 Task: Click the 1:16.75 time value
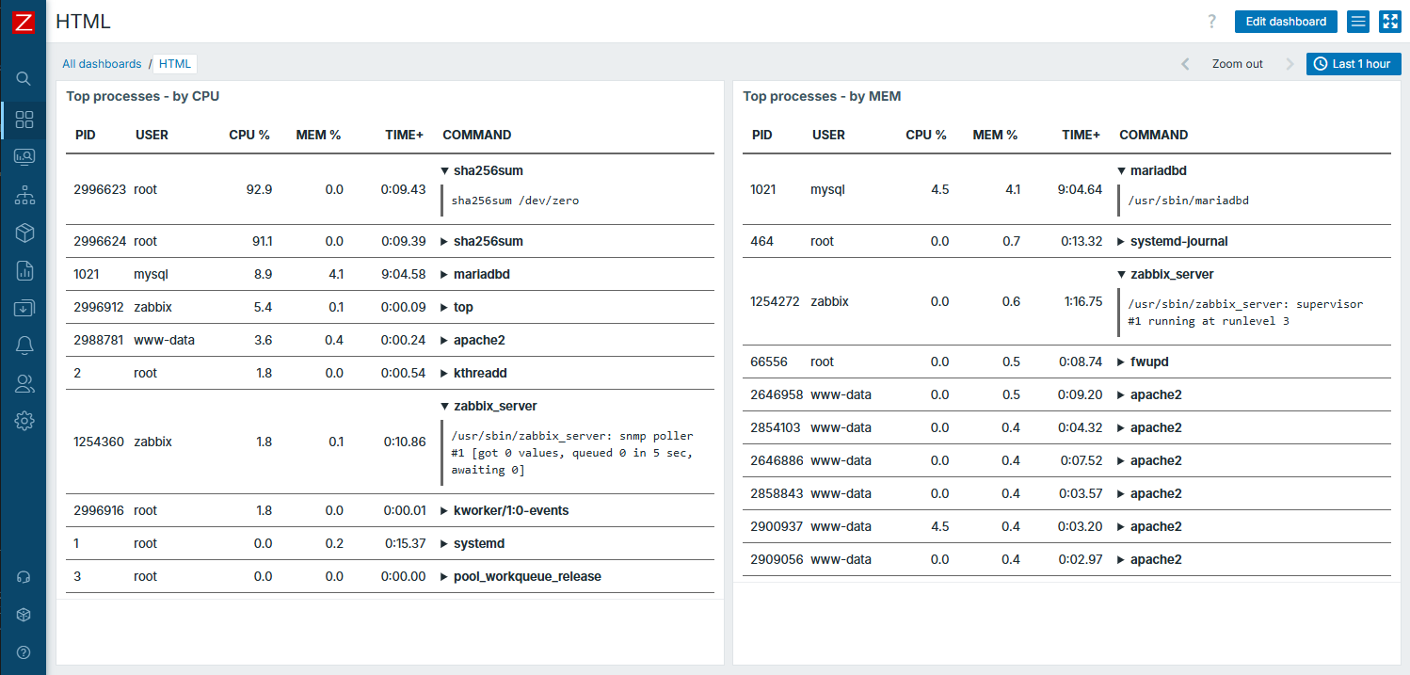[1083, 301]
